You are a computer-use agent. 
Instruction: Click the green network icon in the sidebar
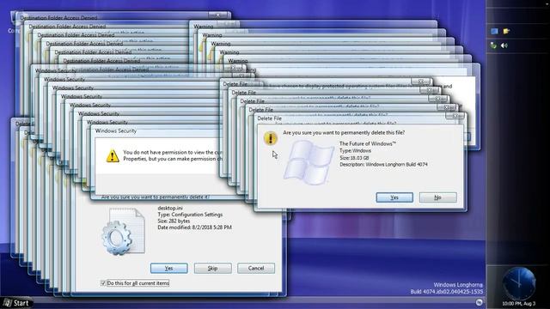493,45
